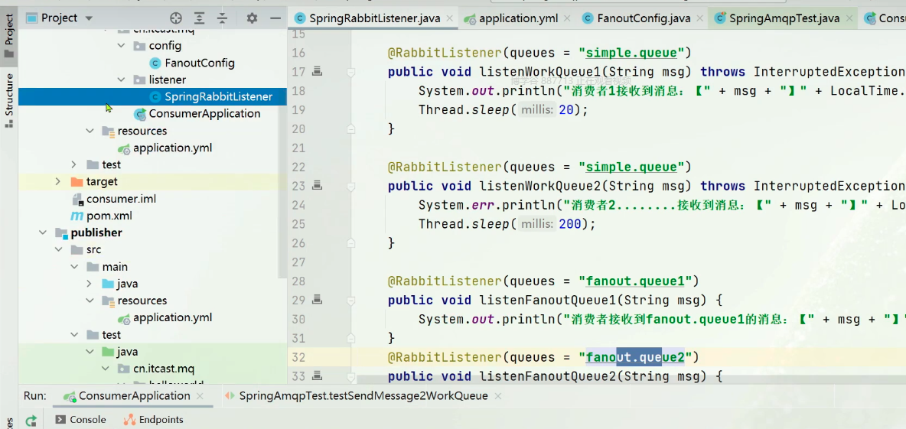Image resolution: width=906 pixels, height=429 pixels.
Task: Select FanoutConfig class in tree
Action: click(200, 63)
